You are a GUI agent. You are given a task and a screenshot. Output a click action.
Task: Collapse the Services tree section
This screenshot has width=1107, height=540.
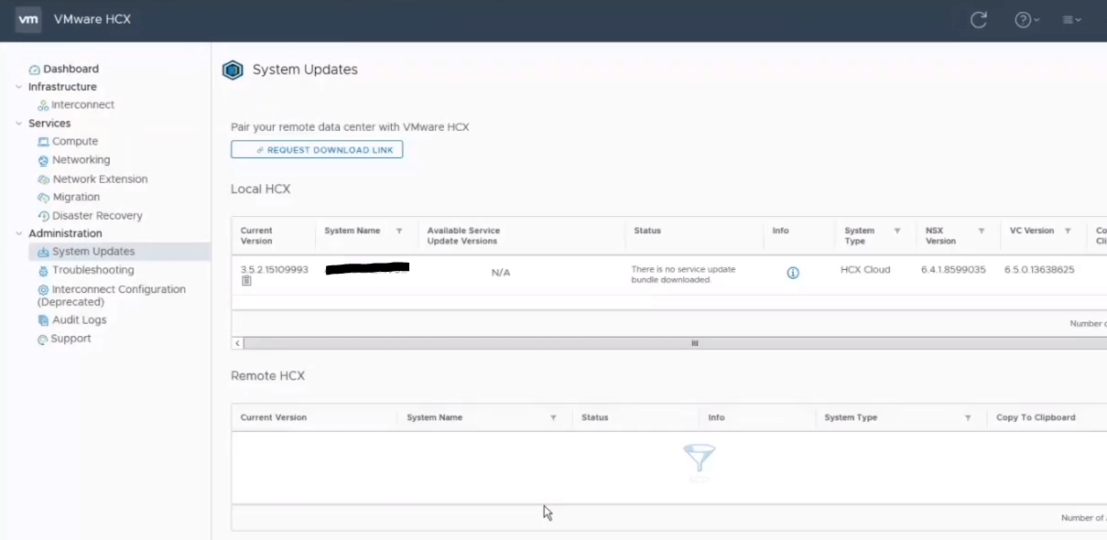(x=18, y=124)
